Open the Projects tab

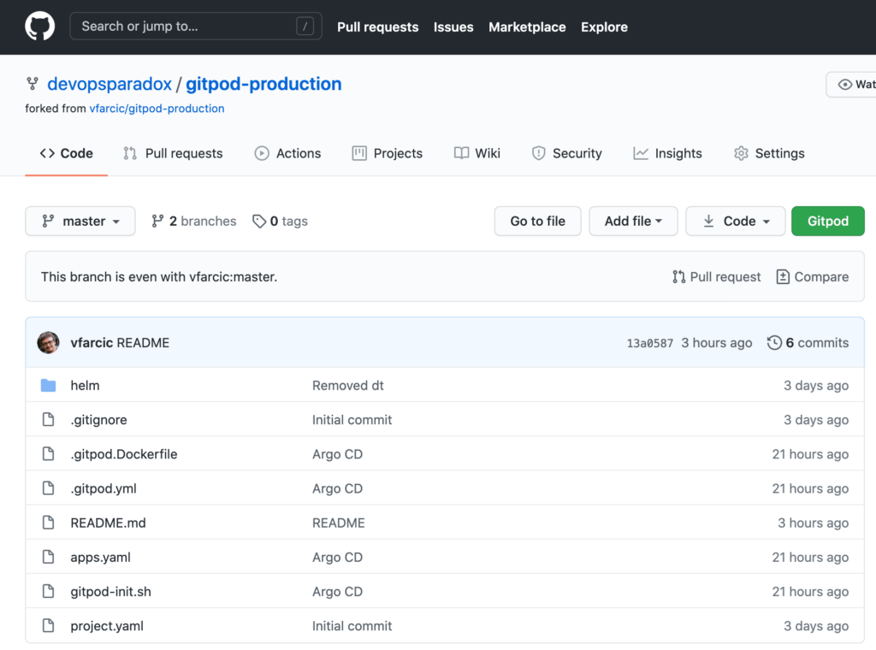pos(388,153)
